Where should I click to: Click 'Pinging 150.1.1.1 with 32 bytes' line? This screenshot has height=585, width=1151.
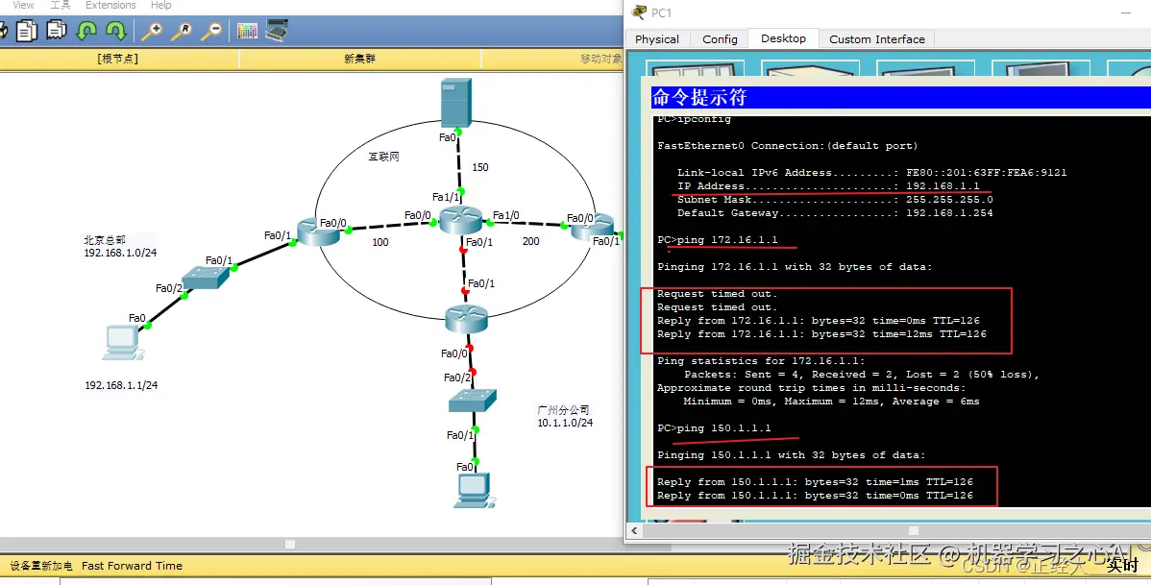[792, 455]
